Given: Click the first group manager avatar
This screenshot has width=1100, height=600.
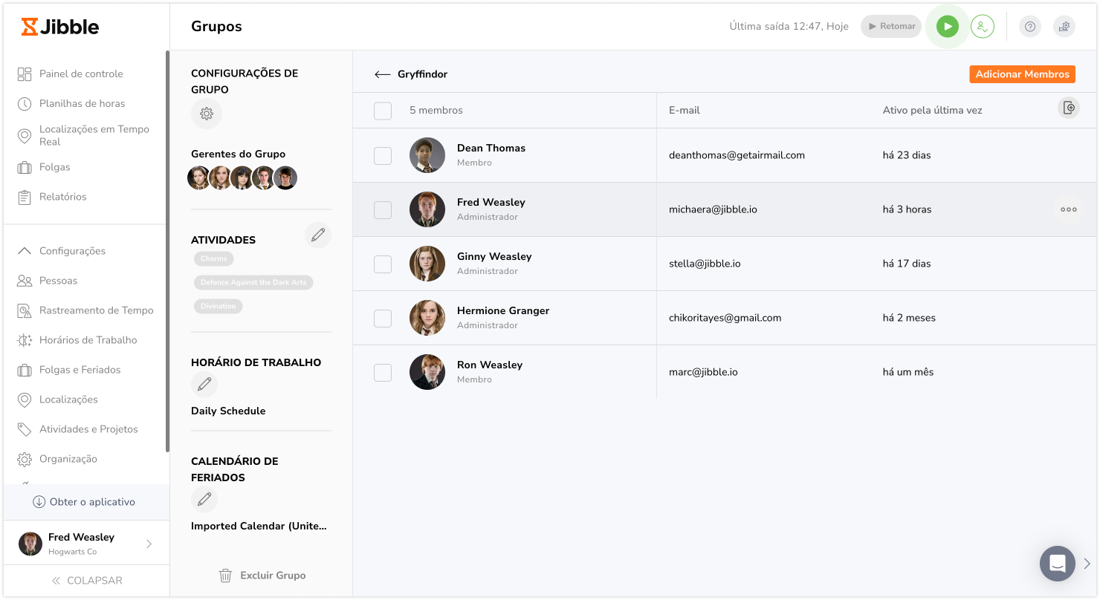Looking at the screenshot, I should [198, 178].
